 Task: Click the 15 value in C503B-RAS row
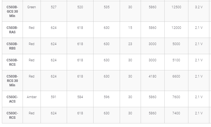click(x=130, y=27)
